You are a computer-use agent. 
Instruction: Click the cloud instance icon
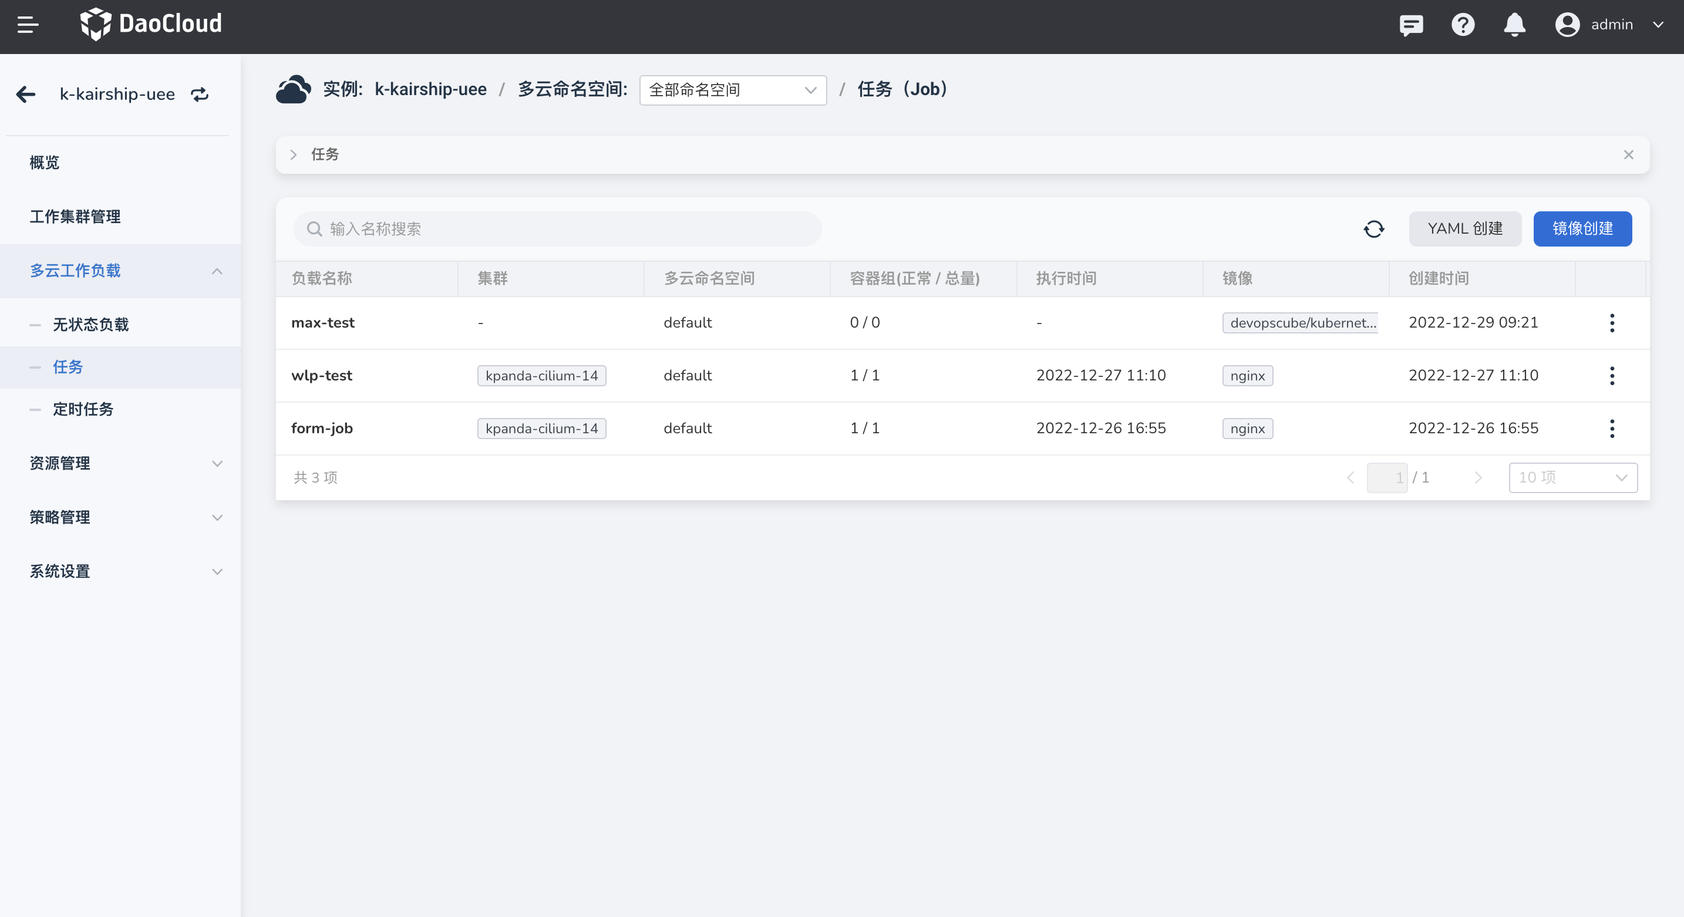(x=293, y=89)
